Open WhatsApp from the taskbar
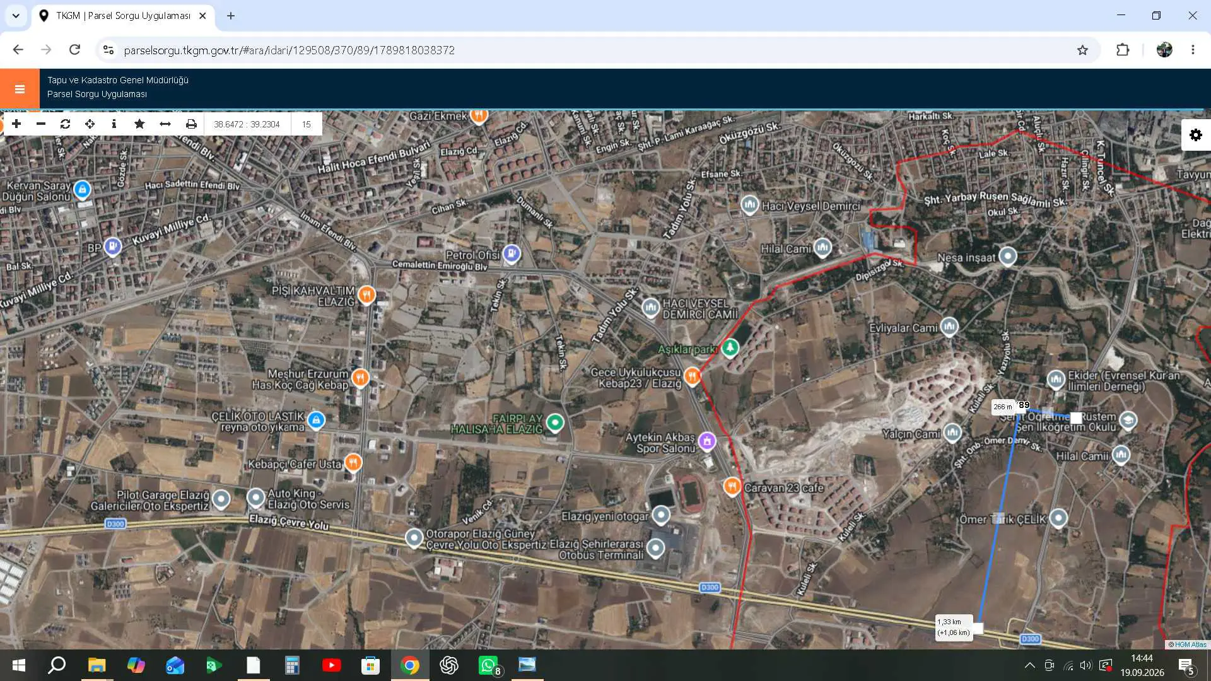 pos(489,665)
